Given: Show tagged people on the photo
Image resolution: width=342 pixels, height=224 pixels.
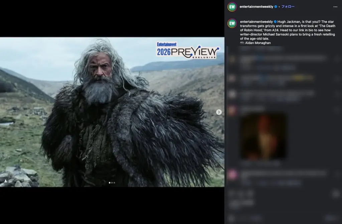Looking at the screenshot, I should tap(6, 181).
